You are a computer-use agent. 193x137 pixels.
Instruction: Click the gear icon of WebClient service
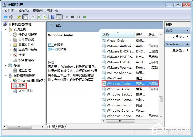104,78
